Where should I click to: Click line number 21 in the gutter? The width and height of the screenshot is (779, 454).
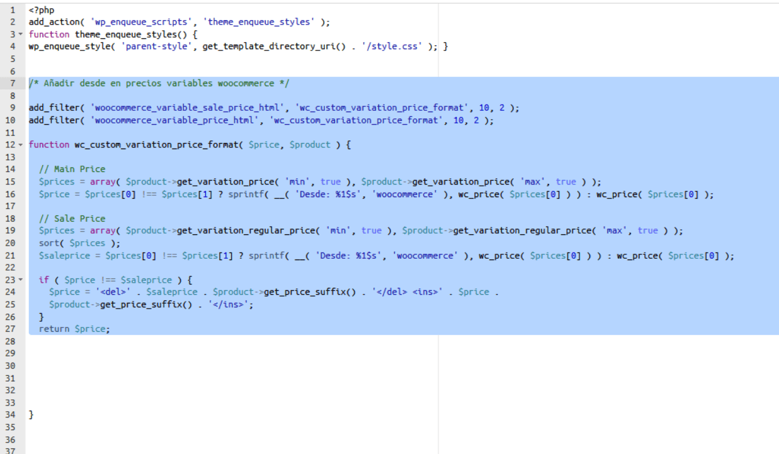(10, 255)
